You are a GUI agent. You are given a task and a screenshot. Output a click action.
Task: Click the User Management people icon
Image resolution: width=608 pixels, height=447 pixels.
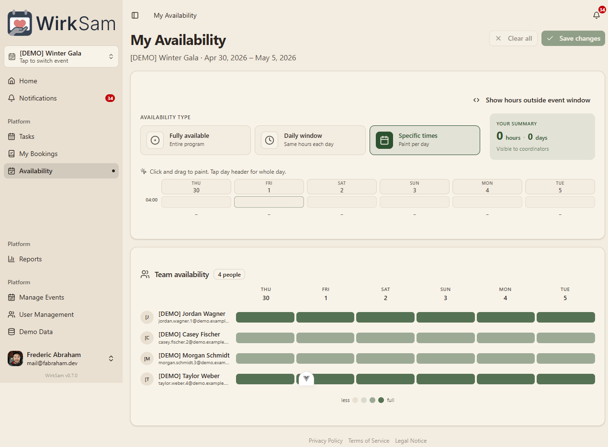click(11, 314)
